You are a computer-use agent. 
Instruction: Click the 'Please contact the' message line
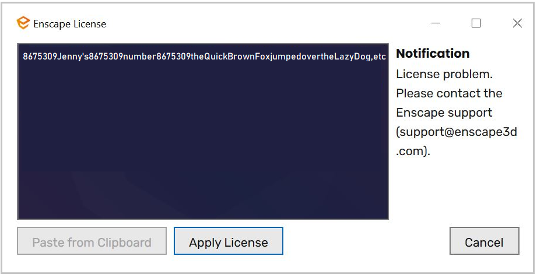click(x=449, y=93)
